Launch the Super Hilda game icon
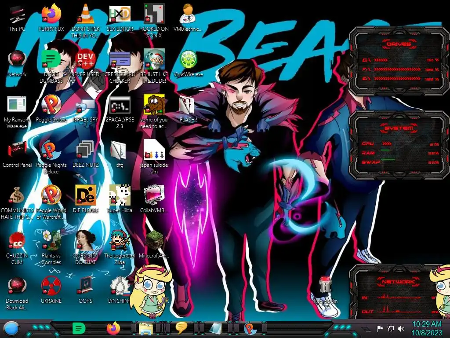 (120, 199)
